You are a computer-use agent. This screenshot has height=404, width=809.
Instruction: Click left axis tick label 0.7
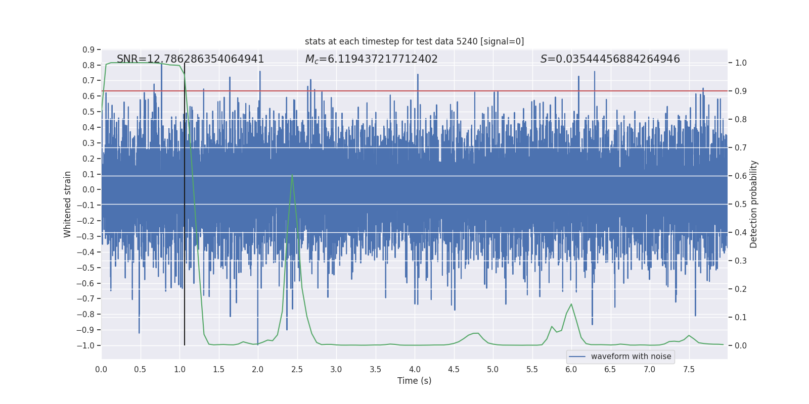[88, 81]
